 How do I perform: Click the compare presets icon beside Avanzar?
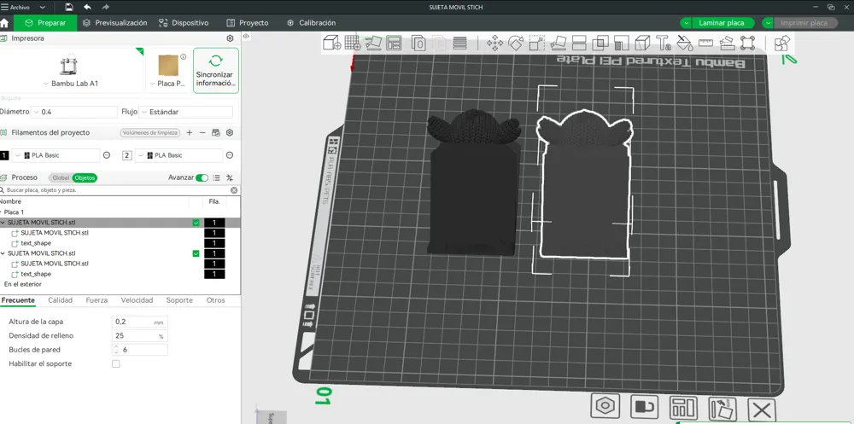[230, 178]
